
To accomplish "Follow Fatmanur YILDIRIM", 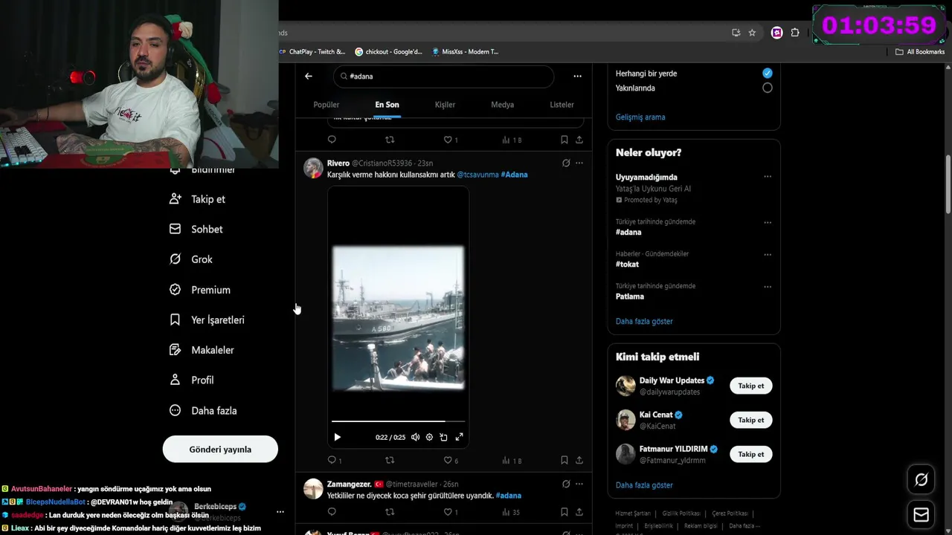I will click(x=750, y=454).
